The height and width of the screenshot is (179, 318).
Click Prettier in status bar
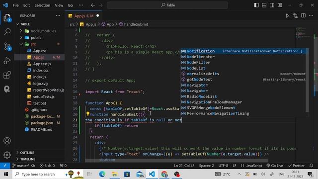tap(296, 166)
